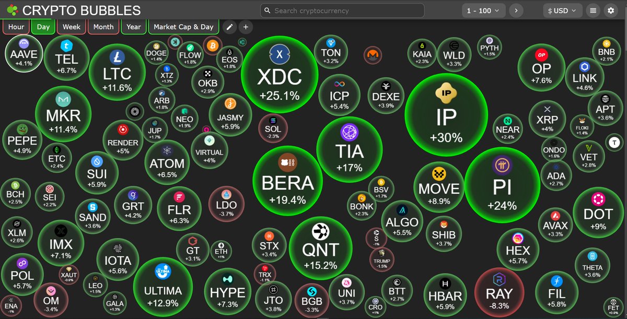
Task: Click the ALGO bubble
Action: (x=402, y=220)
